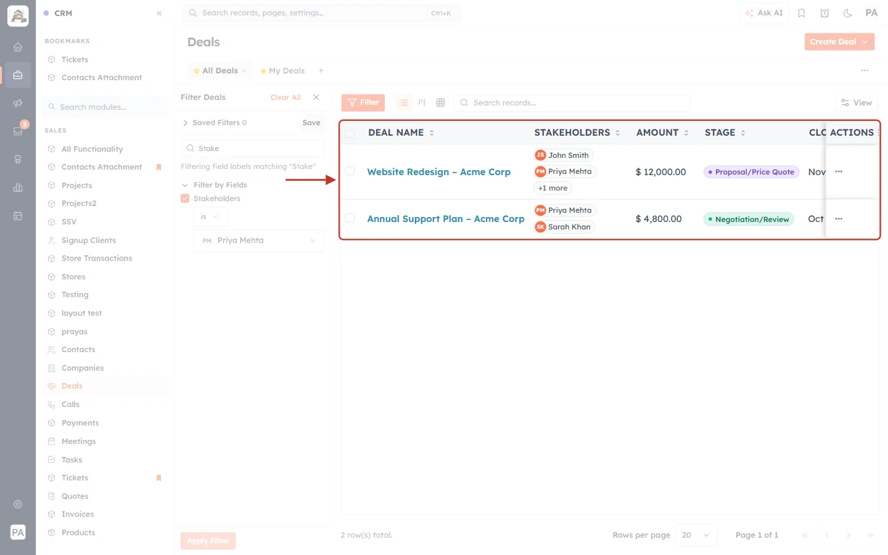Open the Rows per page dropdown

point(696,535)
